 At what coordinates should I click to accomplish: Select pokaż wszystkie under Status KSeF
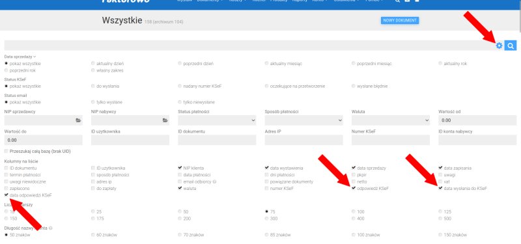pos(7,86)
